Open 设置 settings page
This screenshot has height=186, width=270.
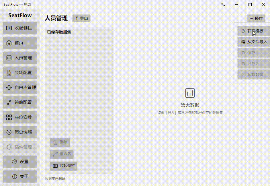click(20, 162)
